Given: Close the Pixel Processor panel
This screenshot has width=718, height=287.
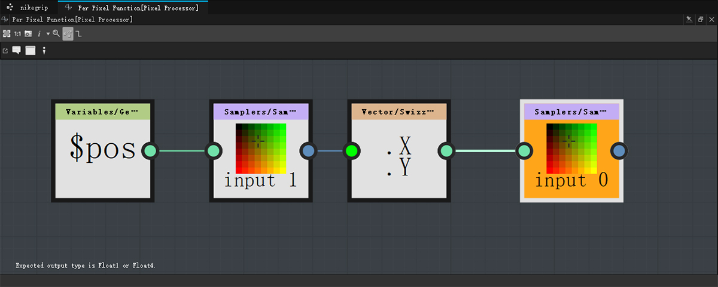Looking at the screenshot, I should point(711,20).
